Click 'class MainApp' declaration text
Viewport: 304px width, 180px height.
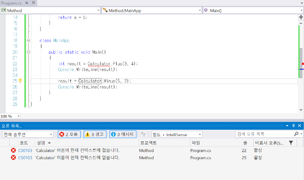click(54, 40)
